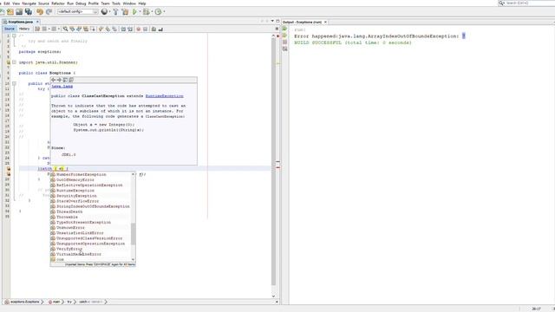555x312 pixels.
Task: Close the Exceptions.java editor tab
Action: tap(37, 22)
